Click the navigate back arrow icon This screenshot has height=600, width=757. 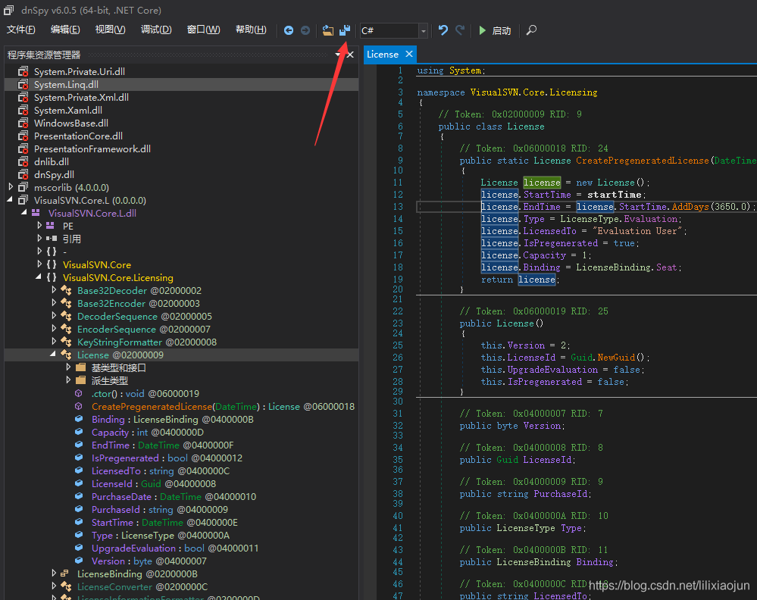pyautogui.click(x=289, y=30)
